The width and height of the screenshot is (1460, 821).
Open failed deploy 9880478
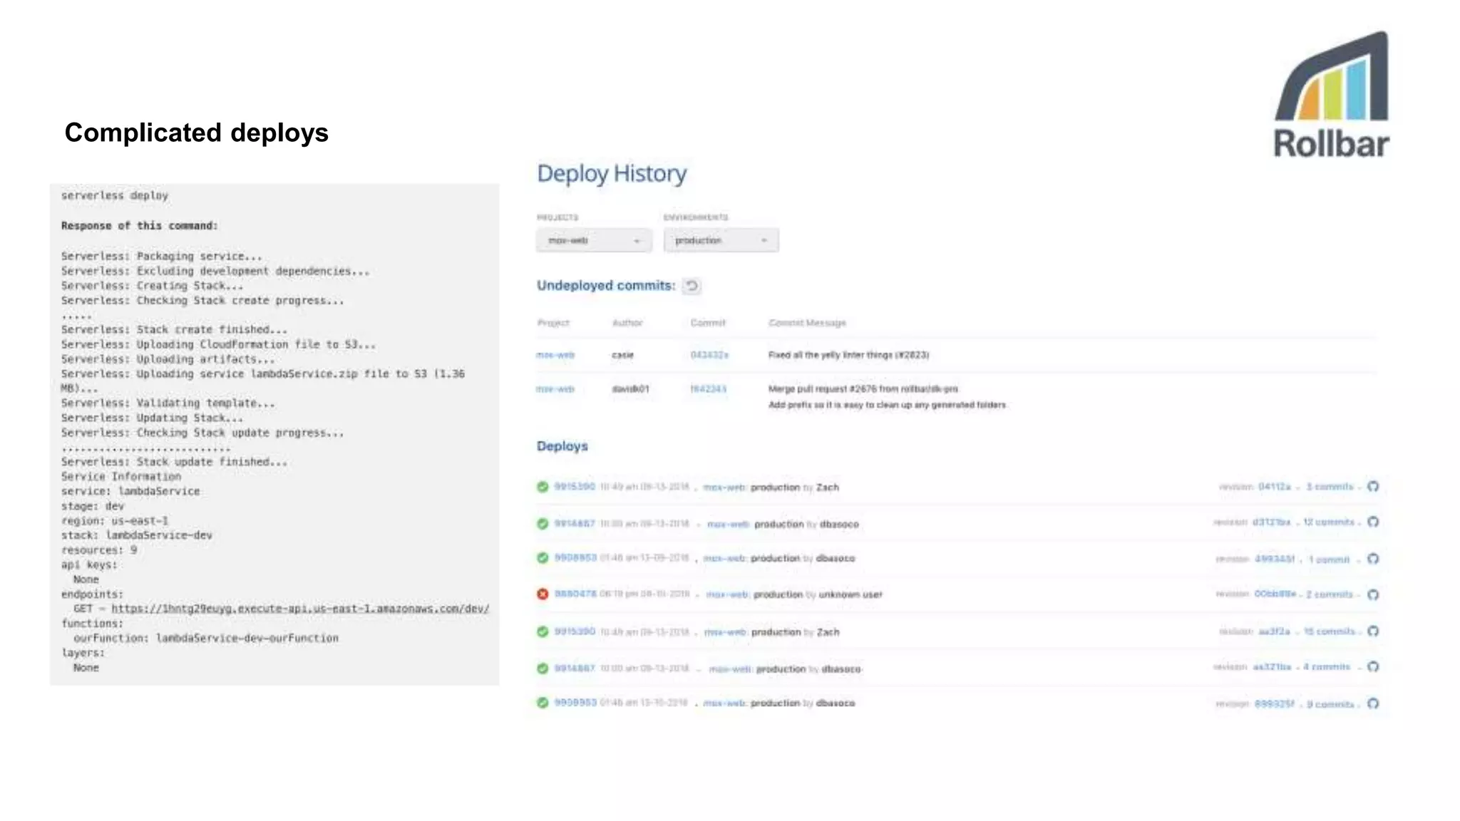(x=575, y=594)
